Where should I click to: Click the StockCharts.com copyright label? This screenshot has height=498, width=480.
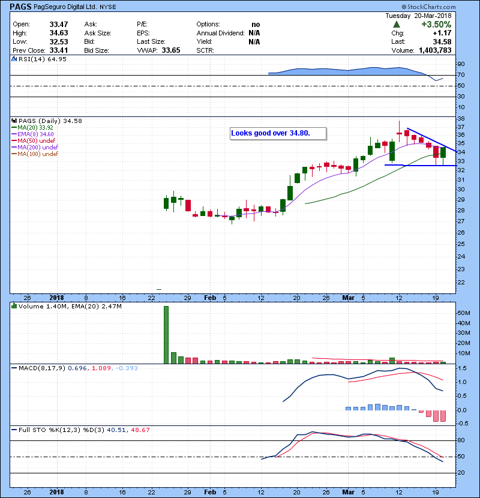(x=428, y=7)
